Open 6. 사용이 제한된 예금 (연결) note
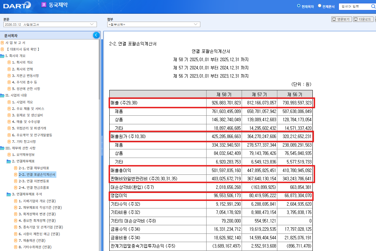The width and height of the screenshot is (376, 251). [39, 234]
